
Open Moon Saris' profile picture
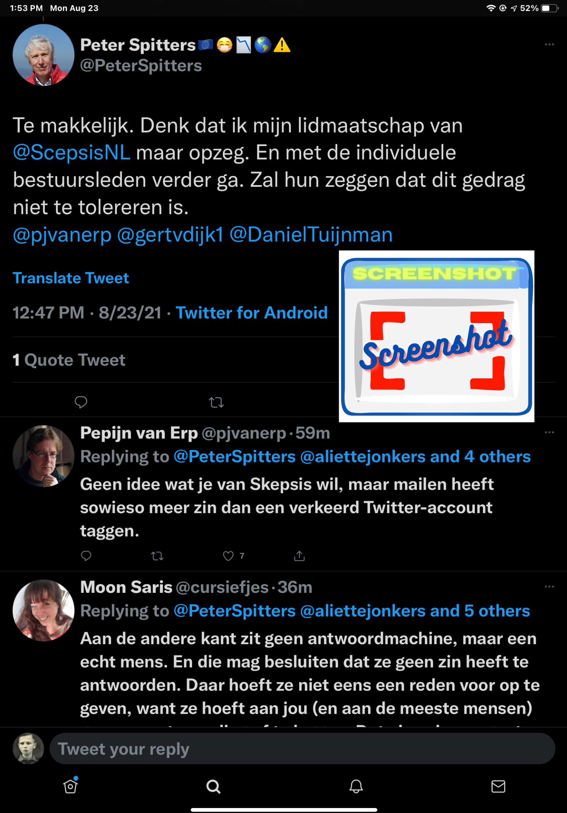coord(43,610)
